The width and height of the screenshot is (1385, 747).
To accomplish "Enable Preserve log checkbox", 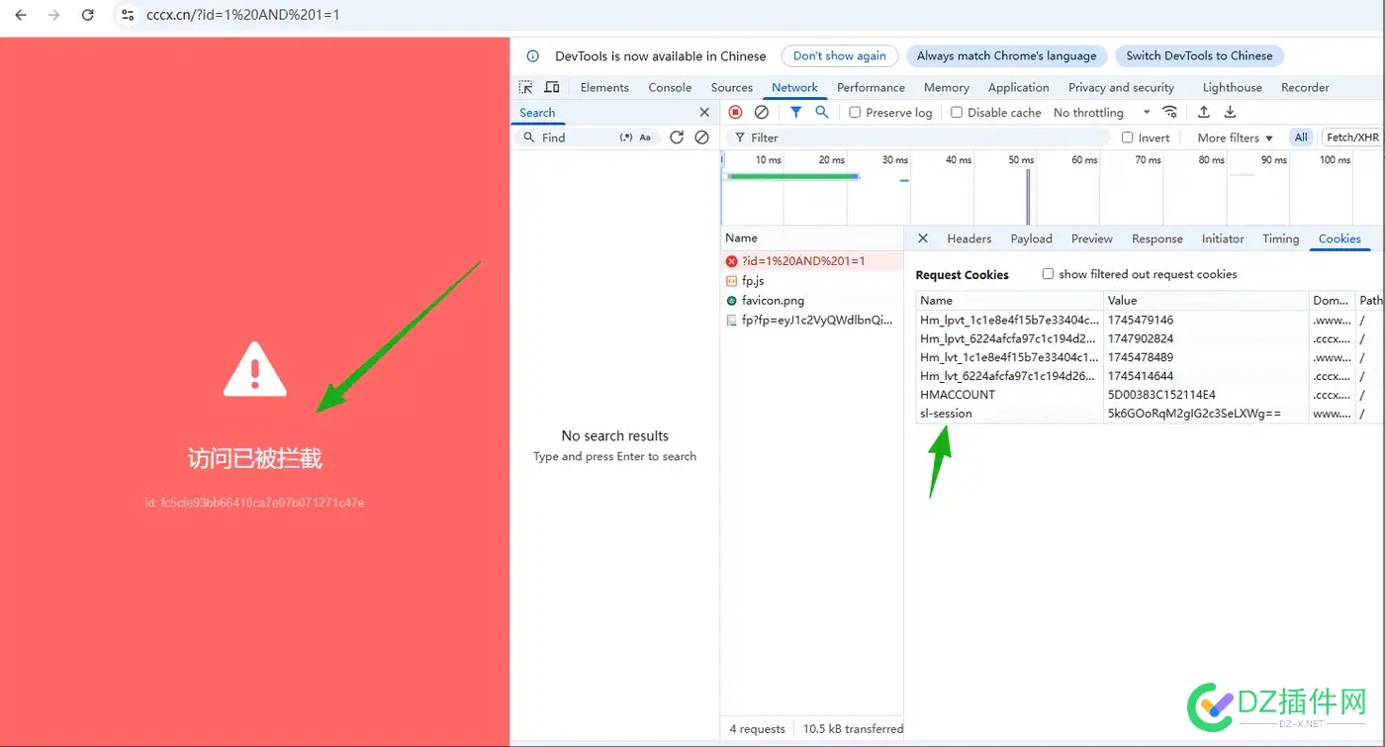I will point(855,112).
